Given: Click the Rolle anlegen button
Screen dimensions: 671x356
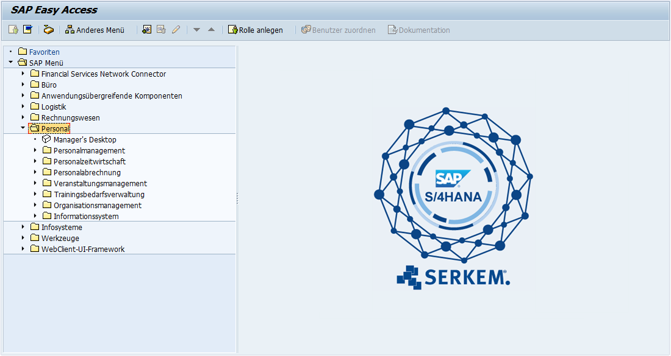Looking at the screenshot, I should (x=255, y=30).
